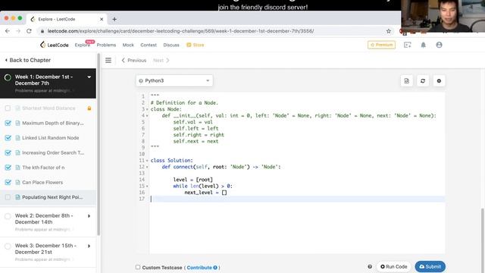Click the lock icon beside Shortest Word Distance
Screen dimensions: 485x273
tap(89, 108)
